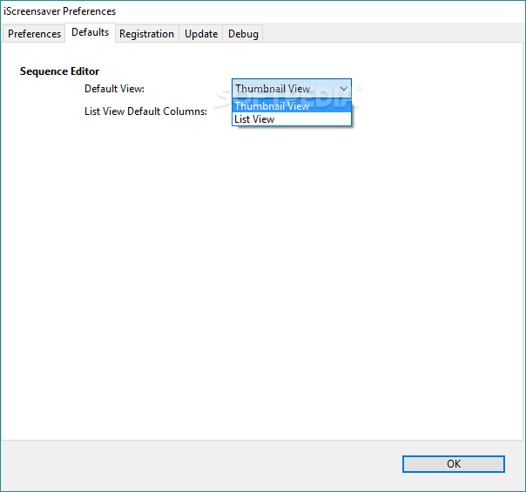Click the Default View label
The image size is (526, 492).
click(x=114, y=89)
